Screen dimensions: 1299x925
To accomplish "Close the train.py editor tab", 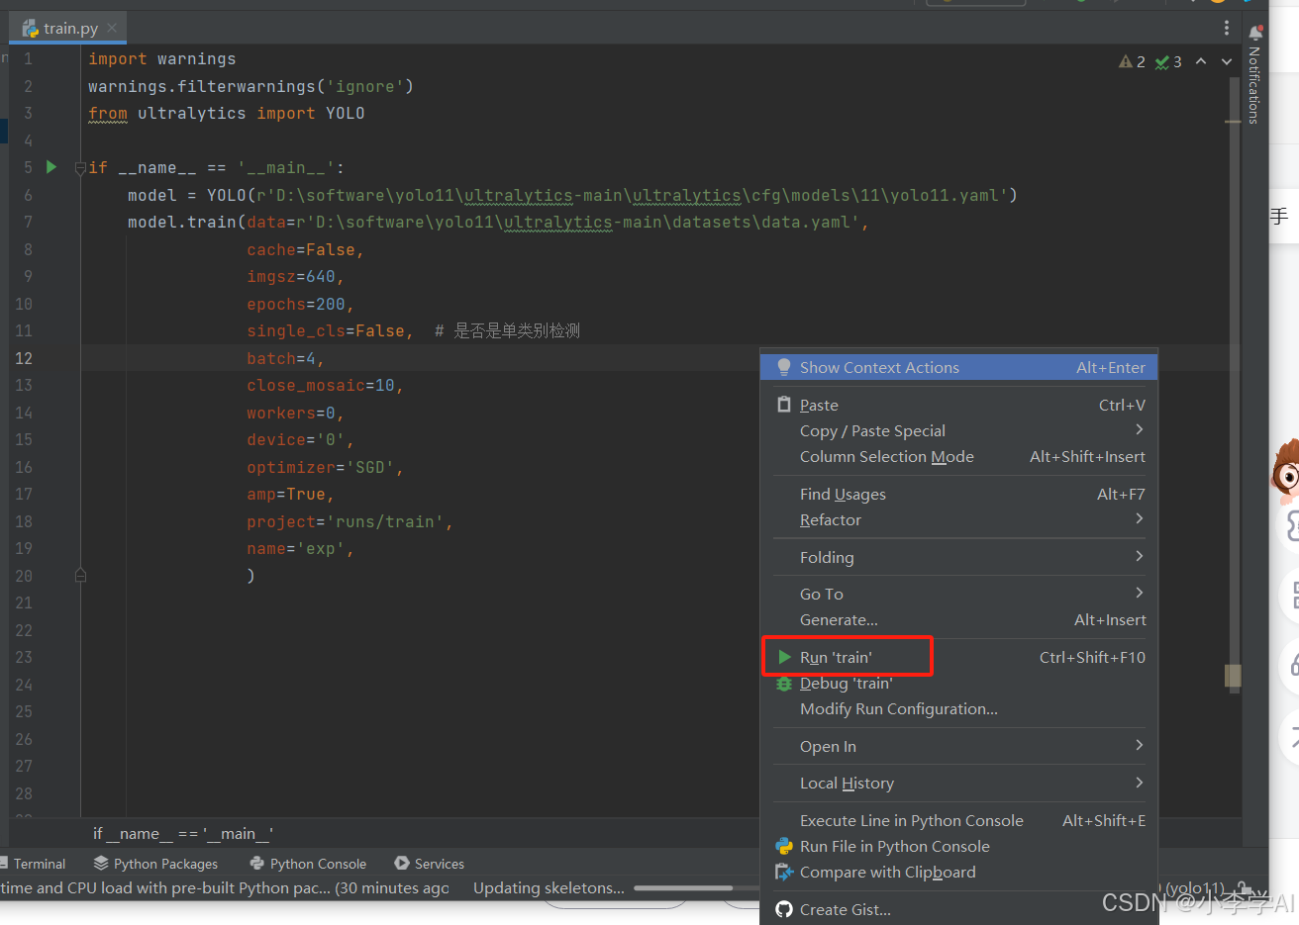I will click(112, 28).
